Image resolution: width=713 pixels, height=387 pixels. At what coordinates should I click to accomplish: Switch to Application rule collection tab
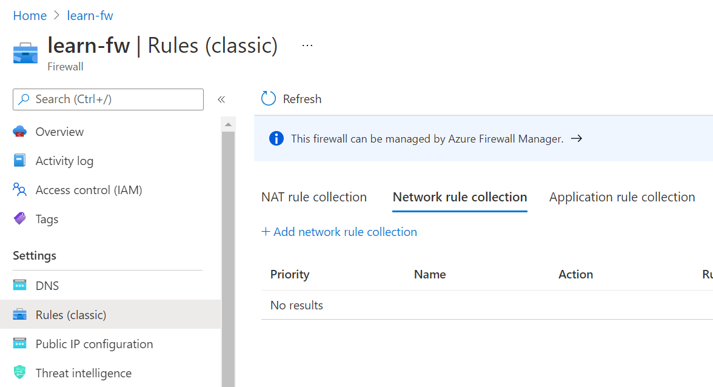tap(622, 197)
